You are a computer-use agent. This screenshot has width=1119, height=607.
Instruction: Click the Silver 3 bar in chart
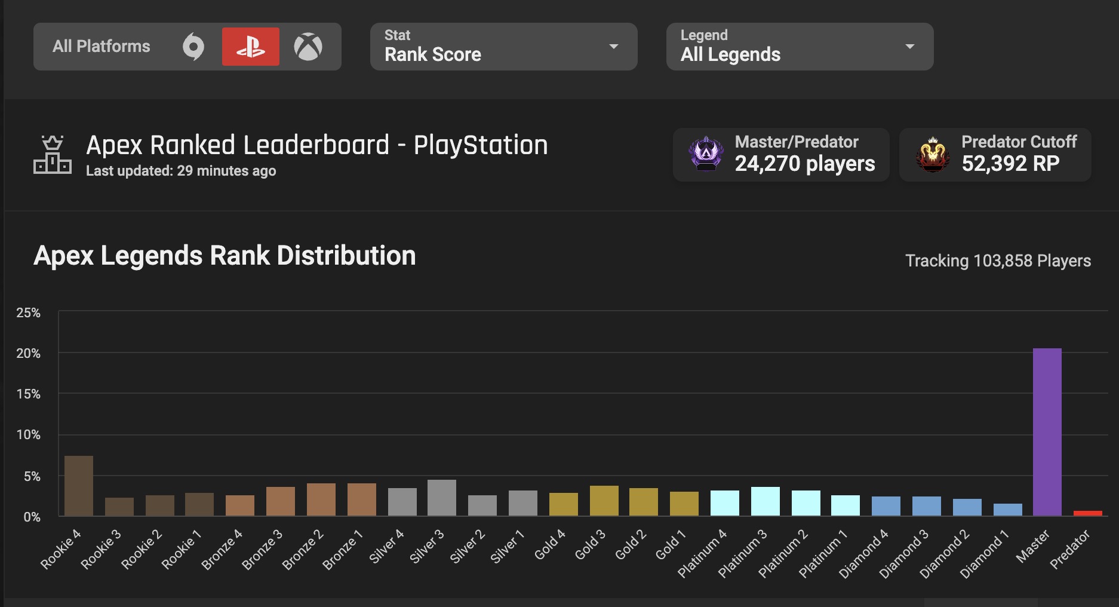pos(442,498)
